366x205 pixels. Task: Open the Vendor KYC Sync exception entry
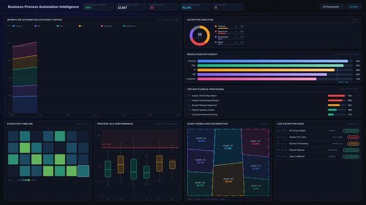click(317, 137)
